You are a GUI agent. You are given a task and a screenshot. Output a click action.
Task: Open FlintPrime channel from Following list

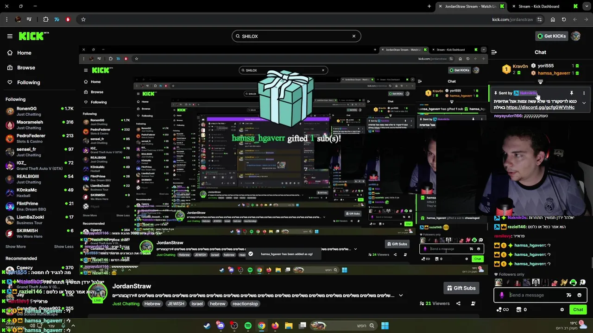39,206
